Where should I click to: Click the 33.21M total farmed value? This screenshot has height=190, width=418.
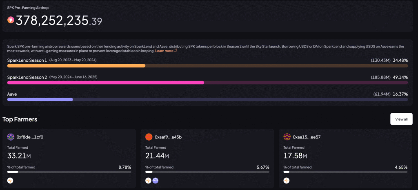point(19,155)
